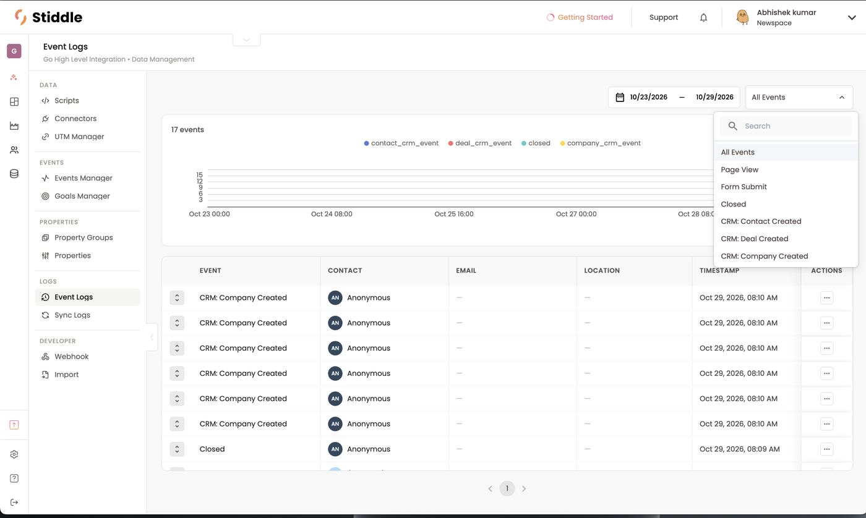
Task: Open the dashboard grid icon in left rail
Action: click(14, 102)
